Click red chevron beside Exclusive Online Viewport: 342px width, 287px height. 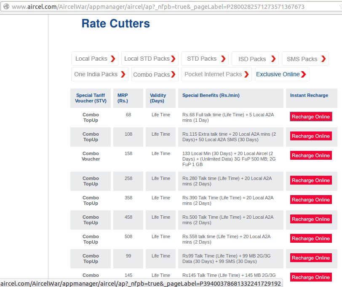[x=304, y=75]
